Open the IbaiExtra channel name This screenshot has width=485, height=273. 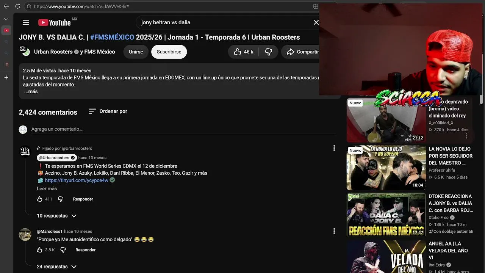[437, 265]
